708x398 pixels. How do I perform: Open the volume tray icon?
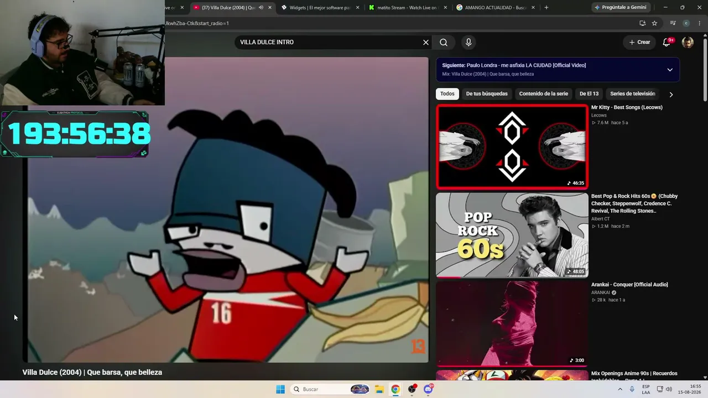coord(669,389)
